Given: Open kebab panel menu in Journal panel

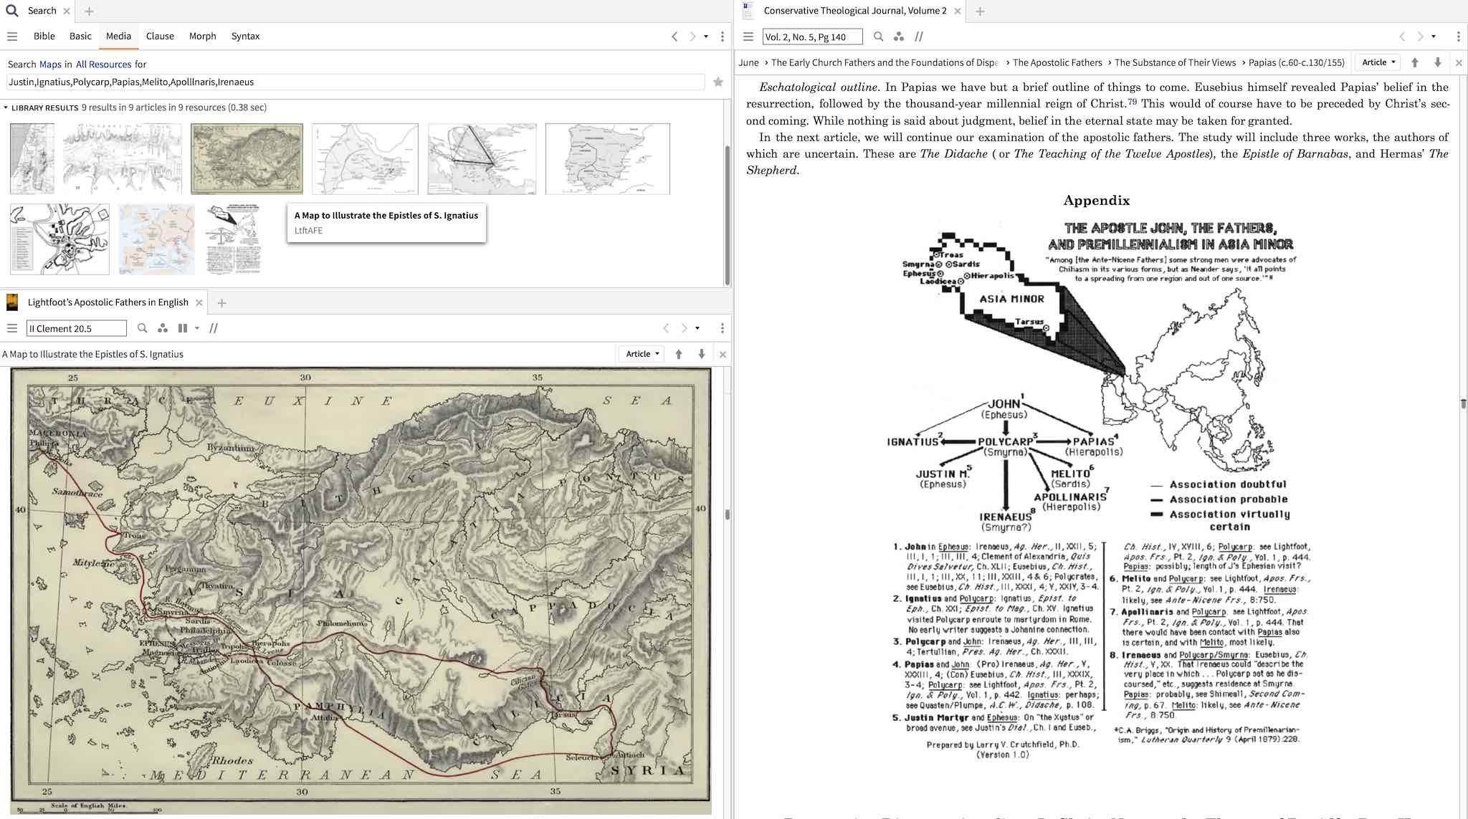Looking at the screenshot, I should coord(1458,37).
